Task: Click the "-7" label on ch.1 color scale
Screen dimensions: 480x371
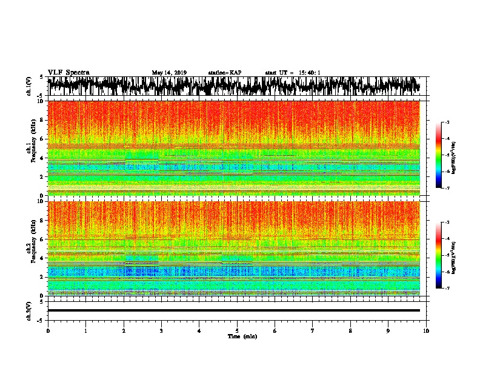Action: coord(447,188)
